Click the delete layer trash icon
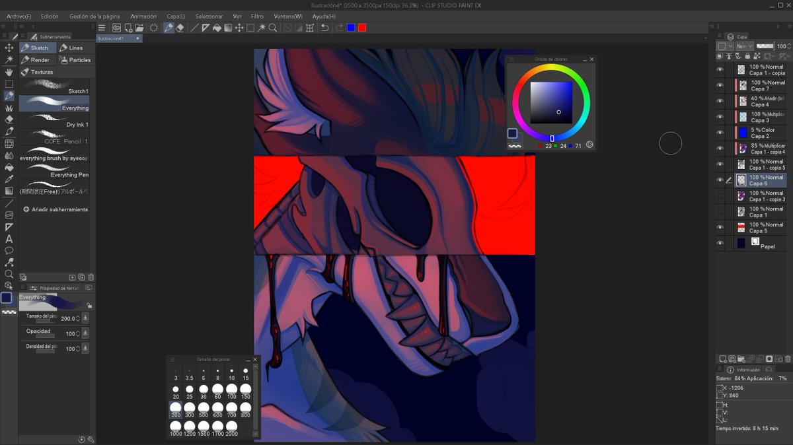 (x=788, y=359)
